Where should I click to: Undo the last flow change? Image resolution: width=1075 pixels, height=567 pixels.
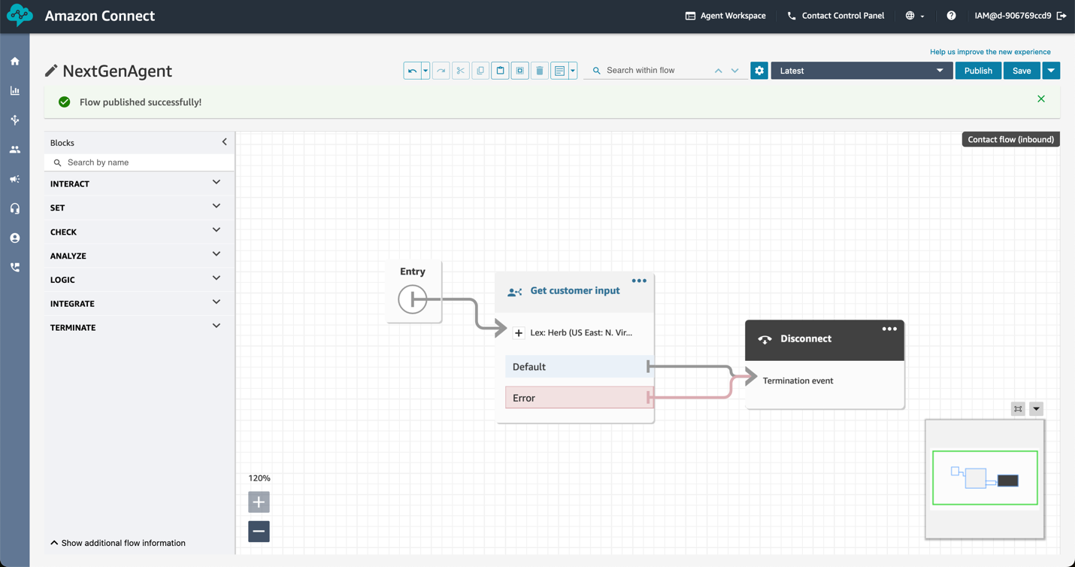point(412,71)
